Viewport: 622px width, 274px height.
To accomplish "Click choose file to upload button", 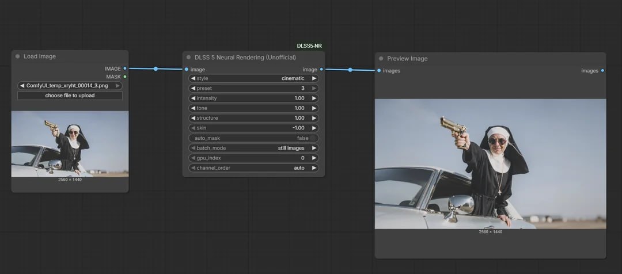I will (x=70, y=96).
